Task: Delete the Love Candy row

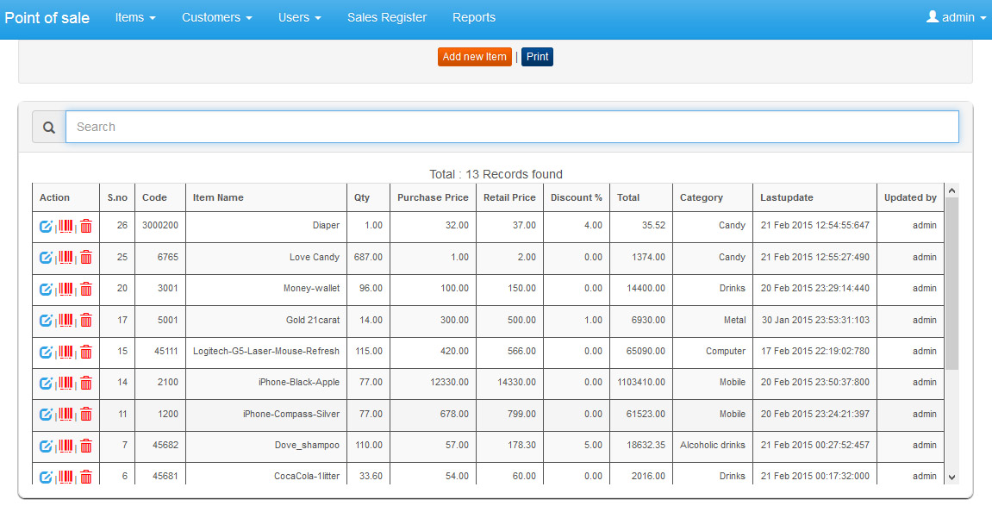Action: tap(86, 258)
